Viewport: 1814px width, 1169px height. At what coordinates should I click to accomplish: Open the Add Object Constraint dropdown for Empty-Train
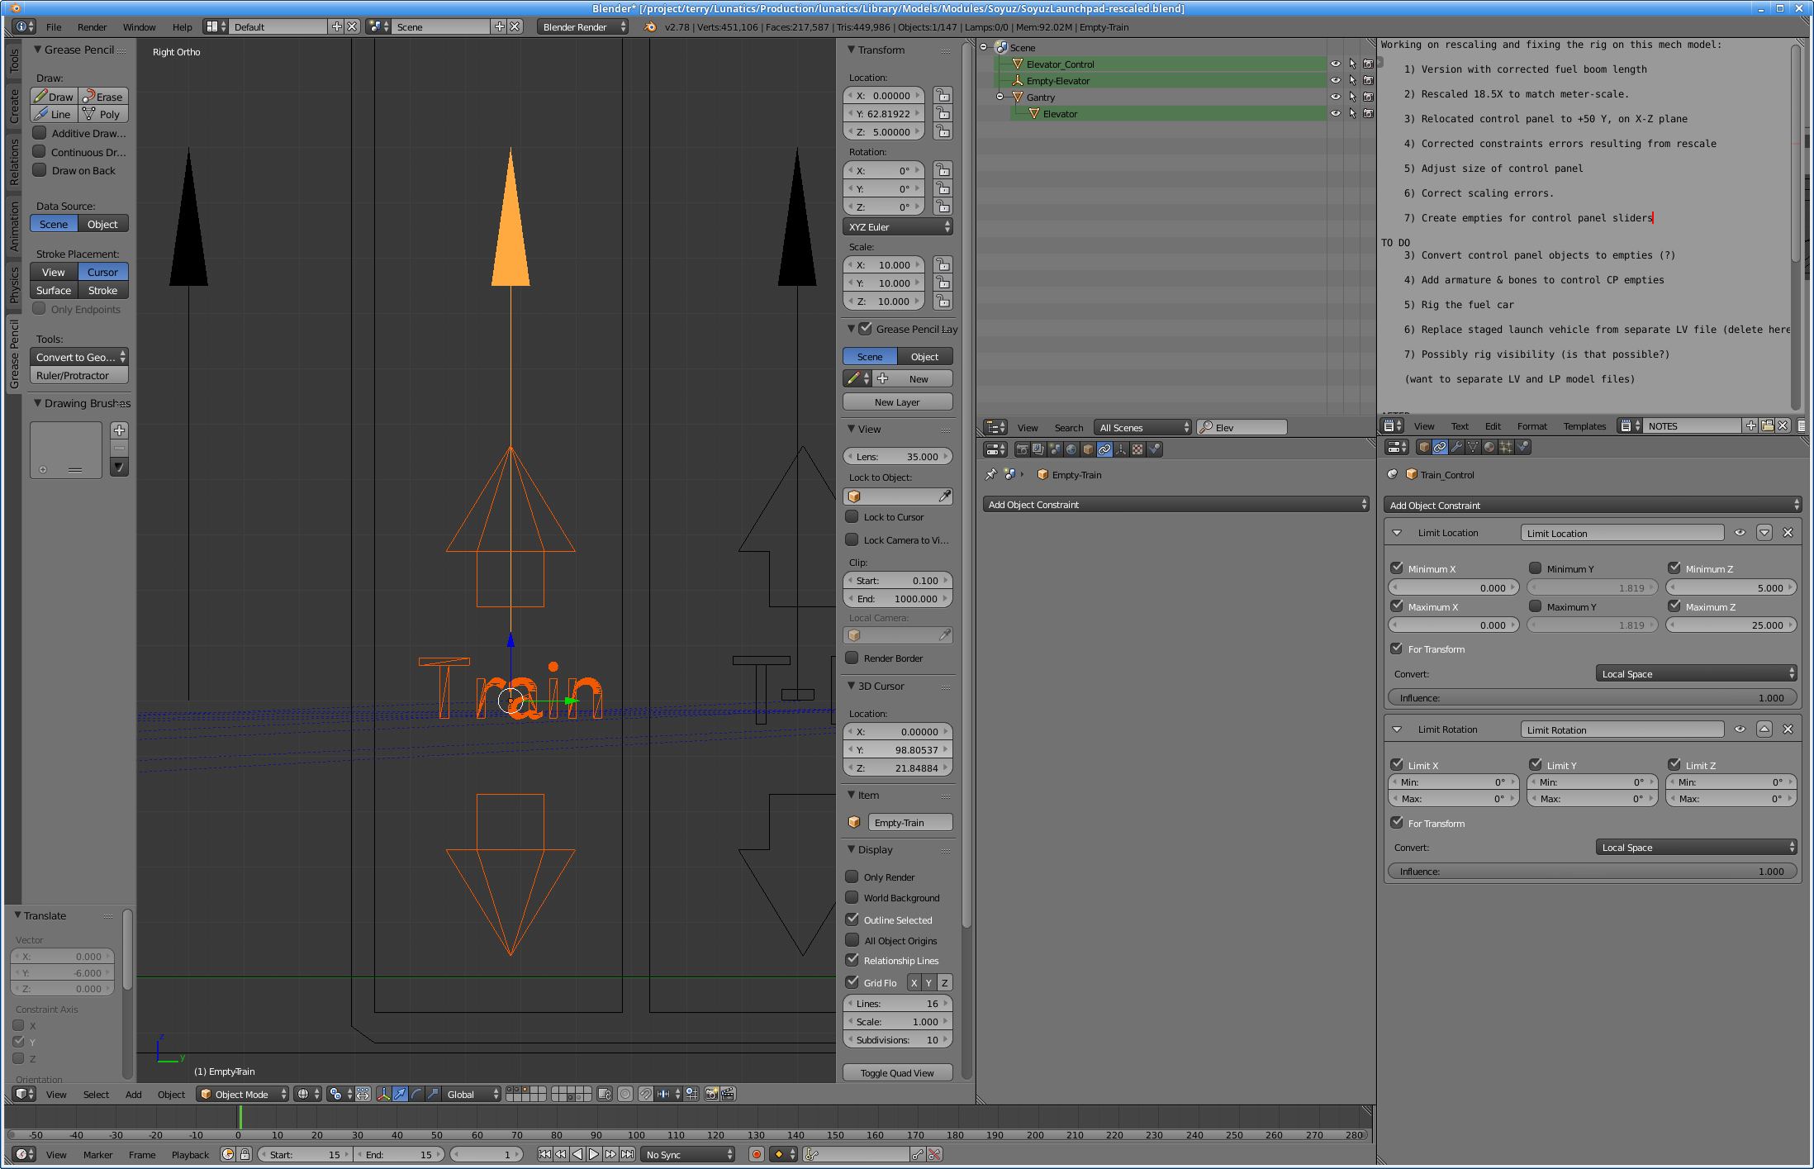(x=1175, y=505)
